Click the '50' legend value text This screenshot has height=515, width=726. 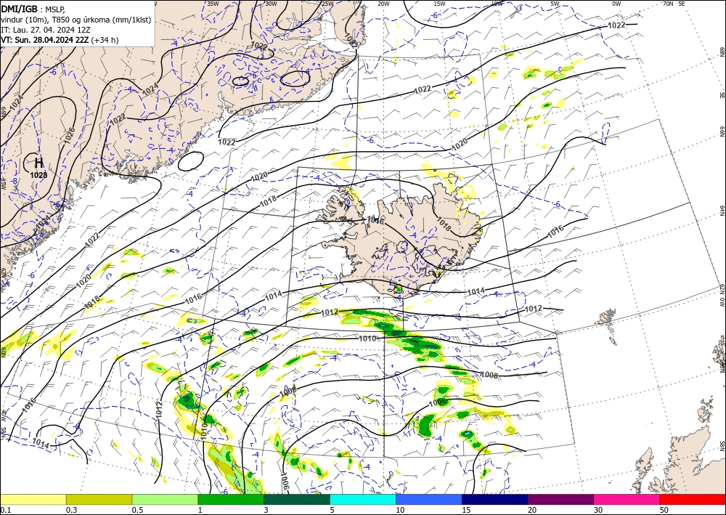(x=665, y=510)
